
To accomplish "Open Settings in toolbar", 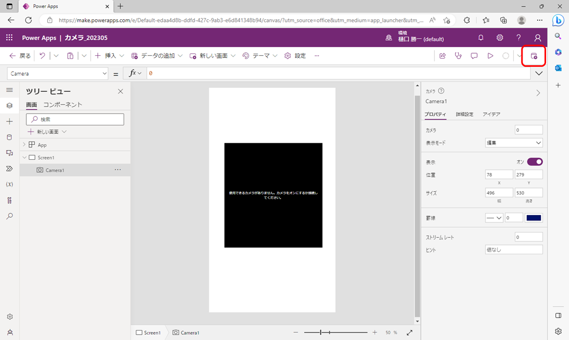I will [295, 55].
